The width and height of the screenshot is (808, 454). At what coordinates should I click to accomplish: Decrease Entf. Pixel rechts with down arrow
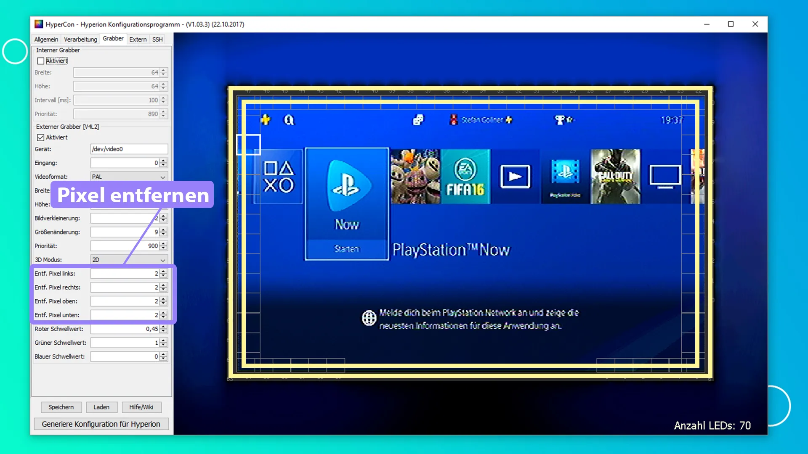coord(164,290)
